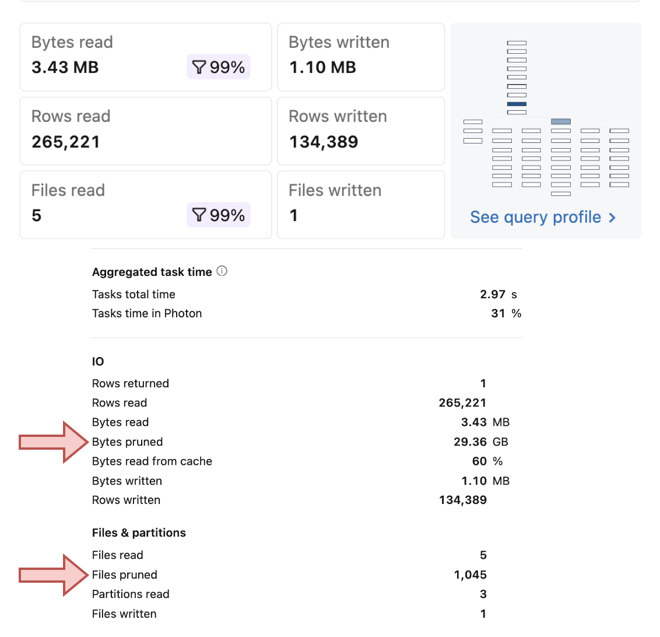Screen dimensions: 660x637
Task: Click the Files pruned metric label
Action: (x=124, y=575)
